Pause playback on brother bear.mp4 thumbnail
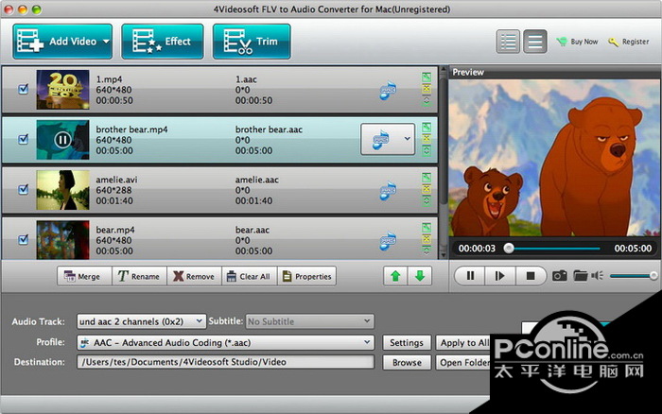This screenshot has height=414, width=662. pyautogui.click(x=62, y=140)
